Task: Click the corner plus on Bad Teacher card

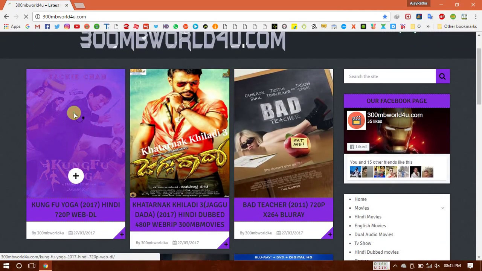Action: pyautogui.click(x=329, y=234)
